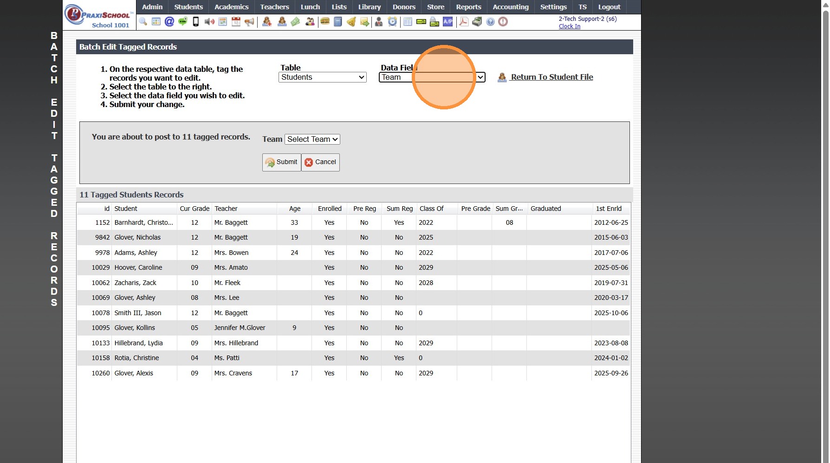Image resolution: width=830 pixels, height=463 pixels.
Task: Click the red power logout icon
Action: tap(503, 22)
